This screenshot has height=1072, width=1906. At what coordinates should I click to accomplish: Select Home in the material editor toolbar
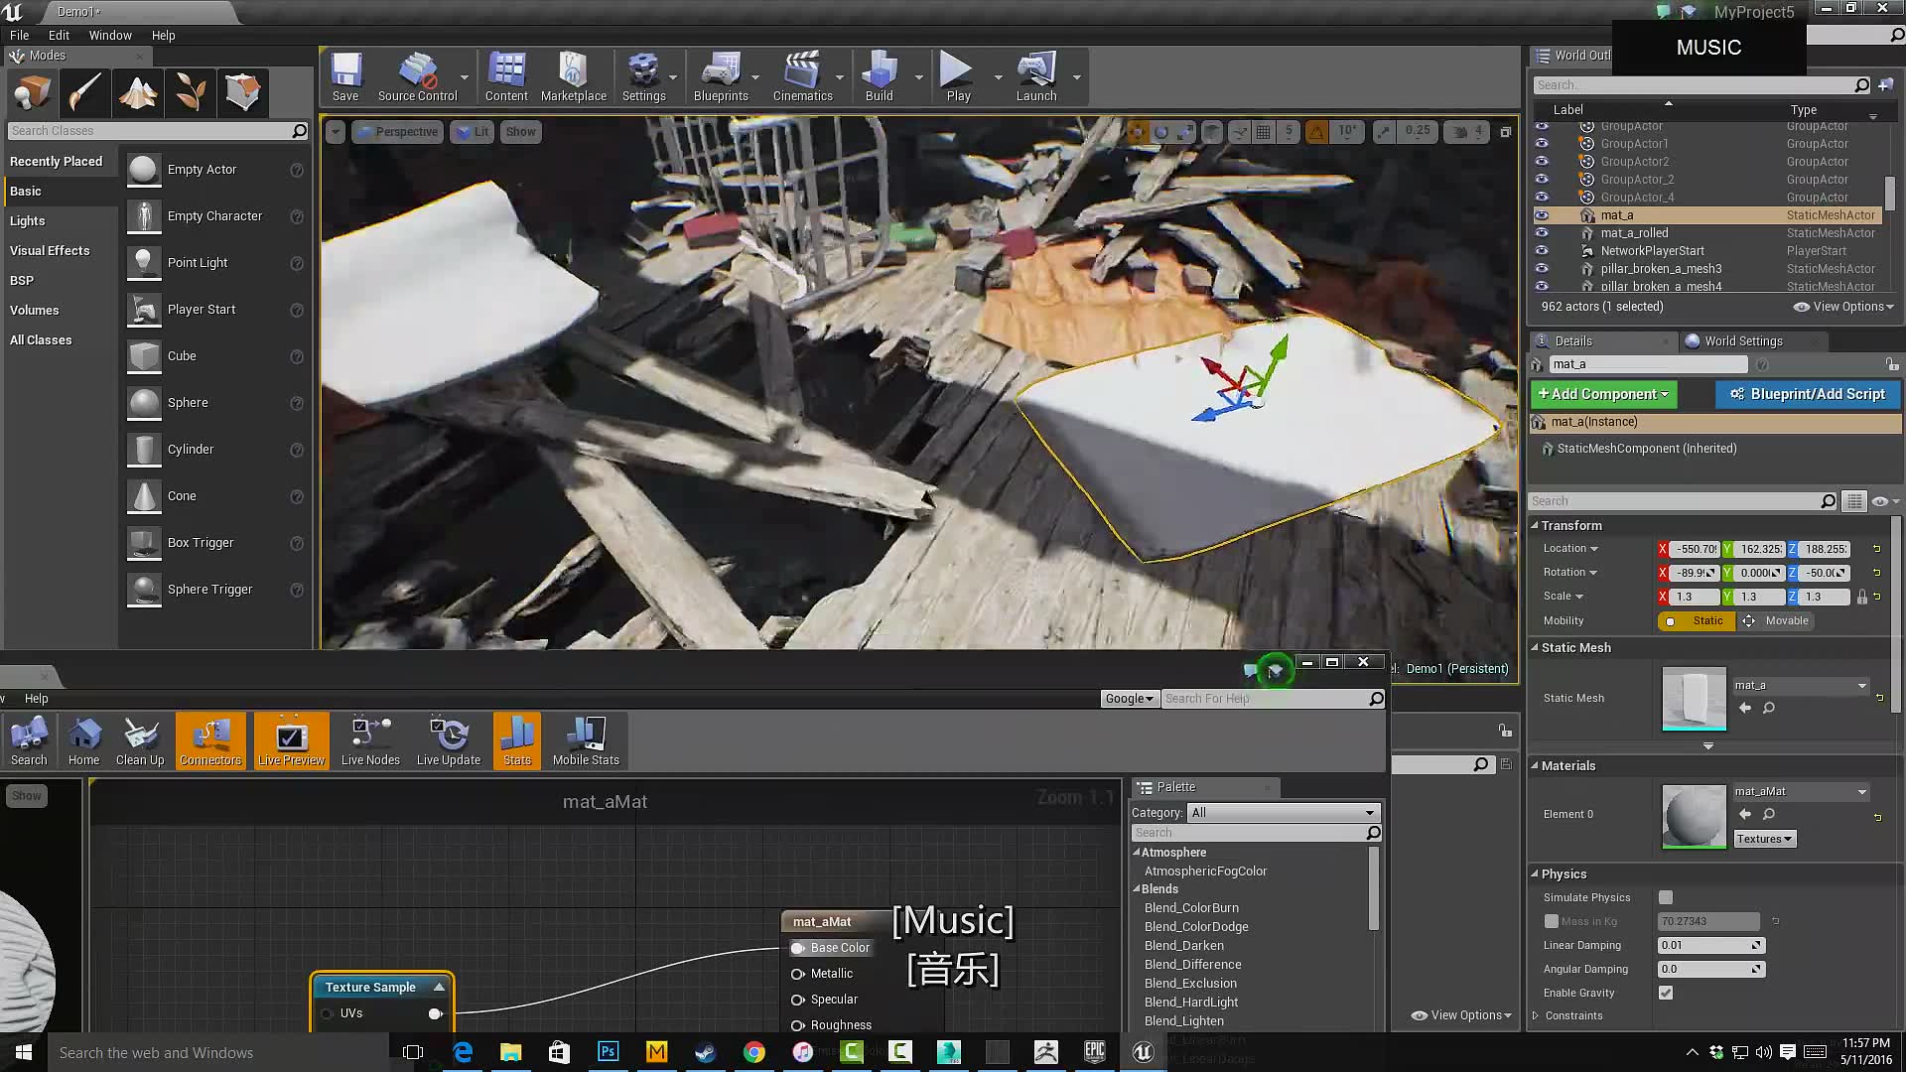click(83, 741)
